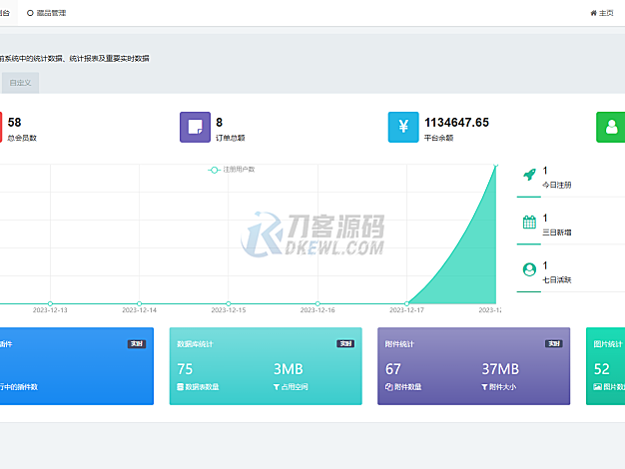Click the filter icon beside 占用空间

pyautogui.click(x=277, y=386)
